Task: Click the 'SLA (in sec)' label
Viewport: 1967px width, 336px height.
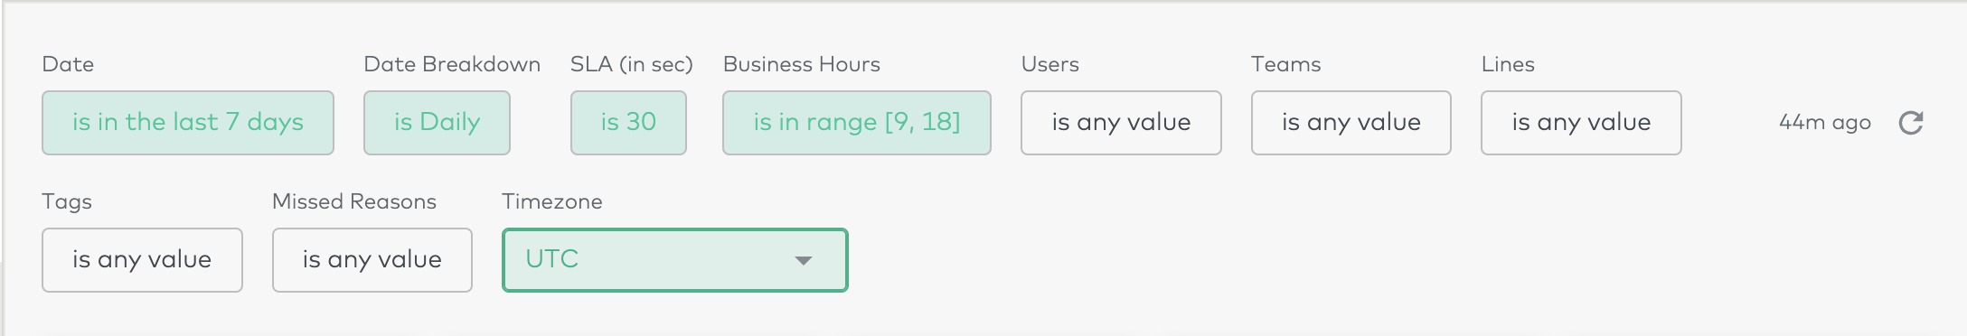Action: (x=631, y=64)
